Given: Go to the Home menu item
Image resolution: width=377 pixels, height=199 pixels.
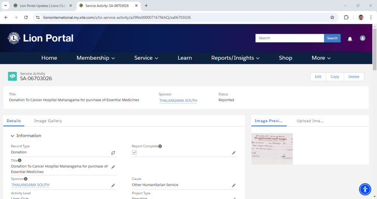Looking at the screenshot, I should [49, 58].
